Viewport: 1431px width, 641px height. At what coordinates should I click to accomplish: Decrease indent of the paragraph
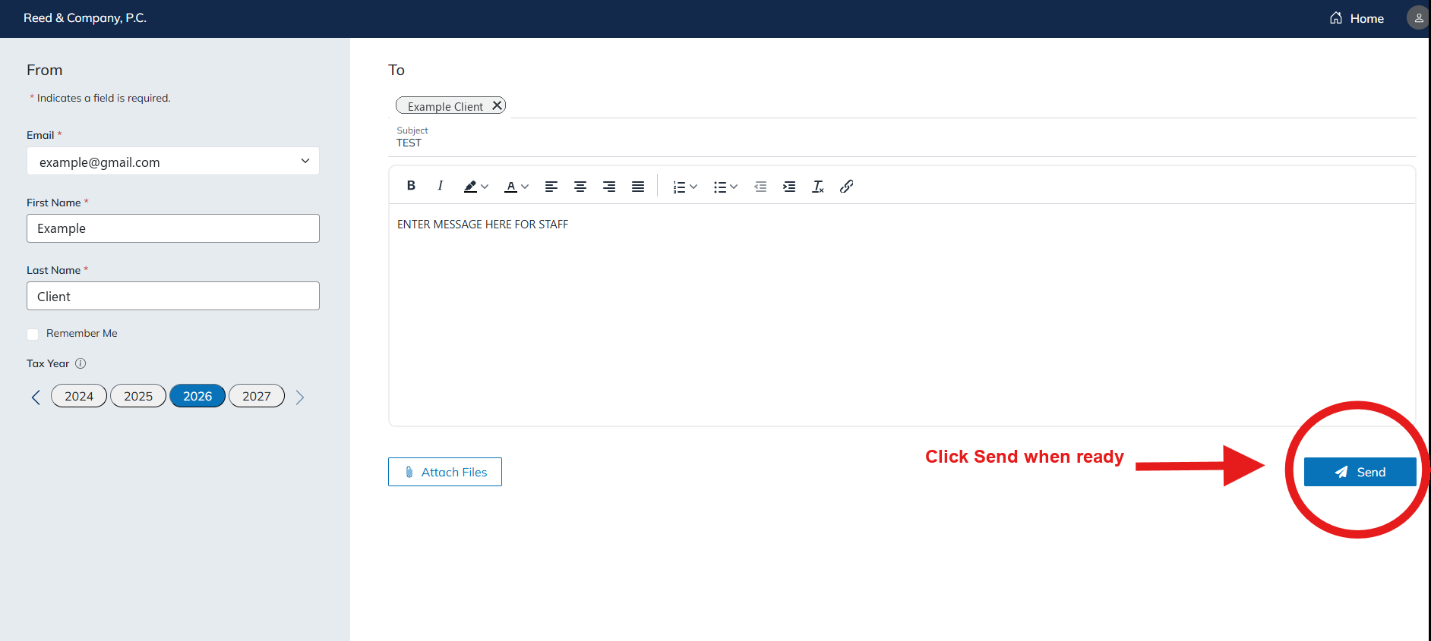[760, 187]
